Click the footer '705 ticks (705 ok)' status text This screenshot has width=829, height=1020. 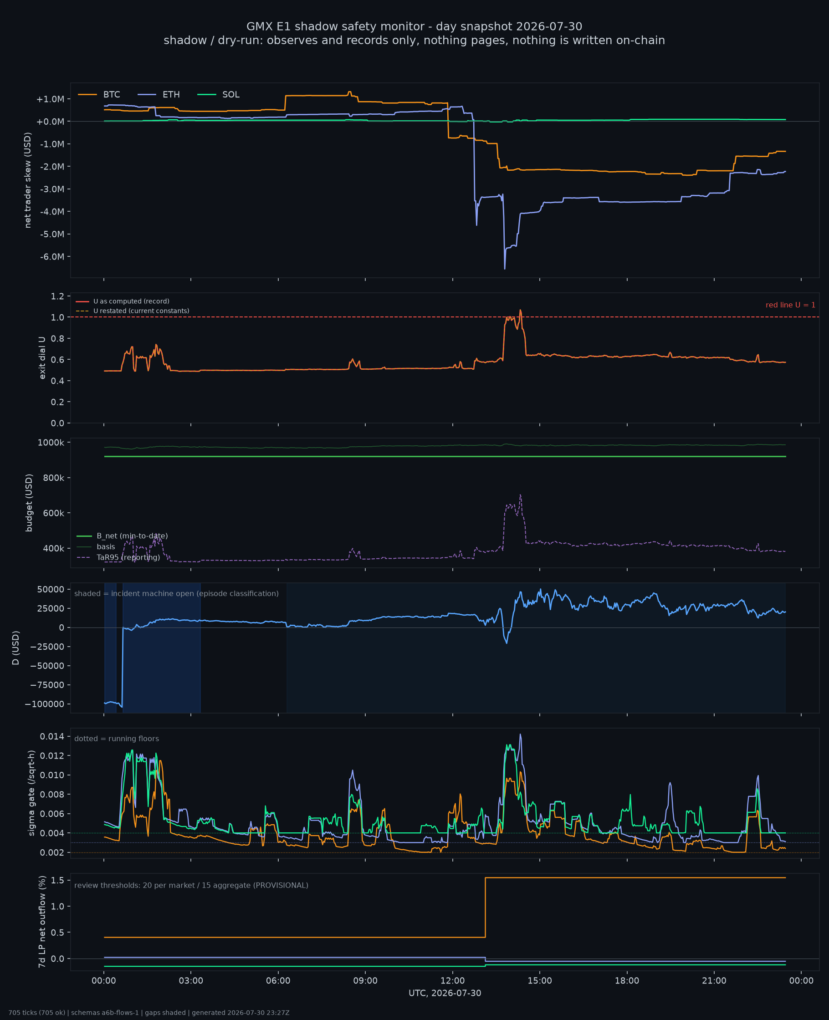pyautogui.click(x=37, y=1009)
